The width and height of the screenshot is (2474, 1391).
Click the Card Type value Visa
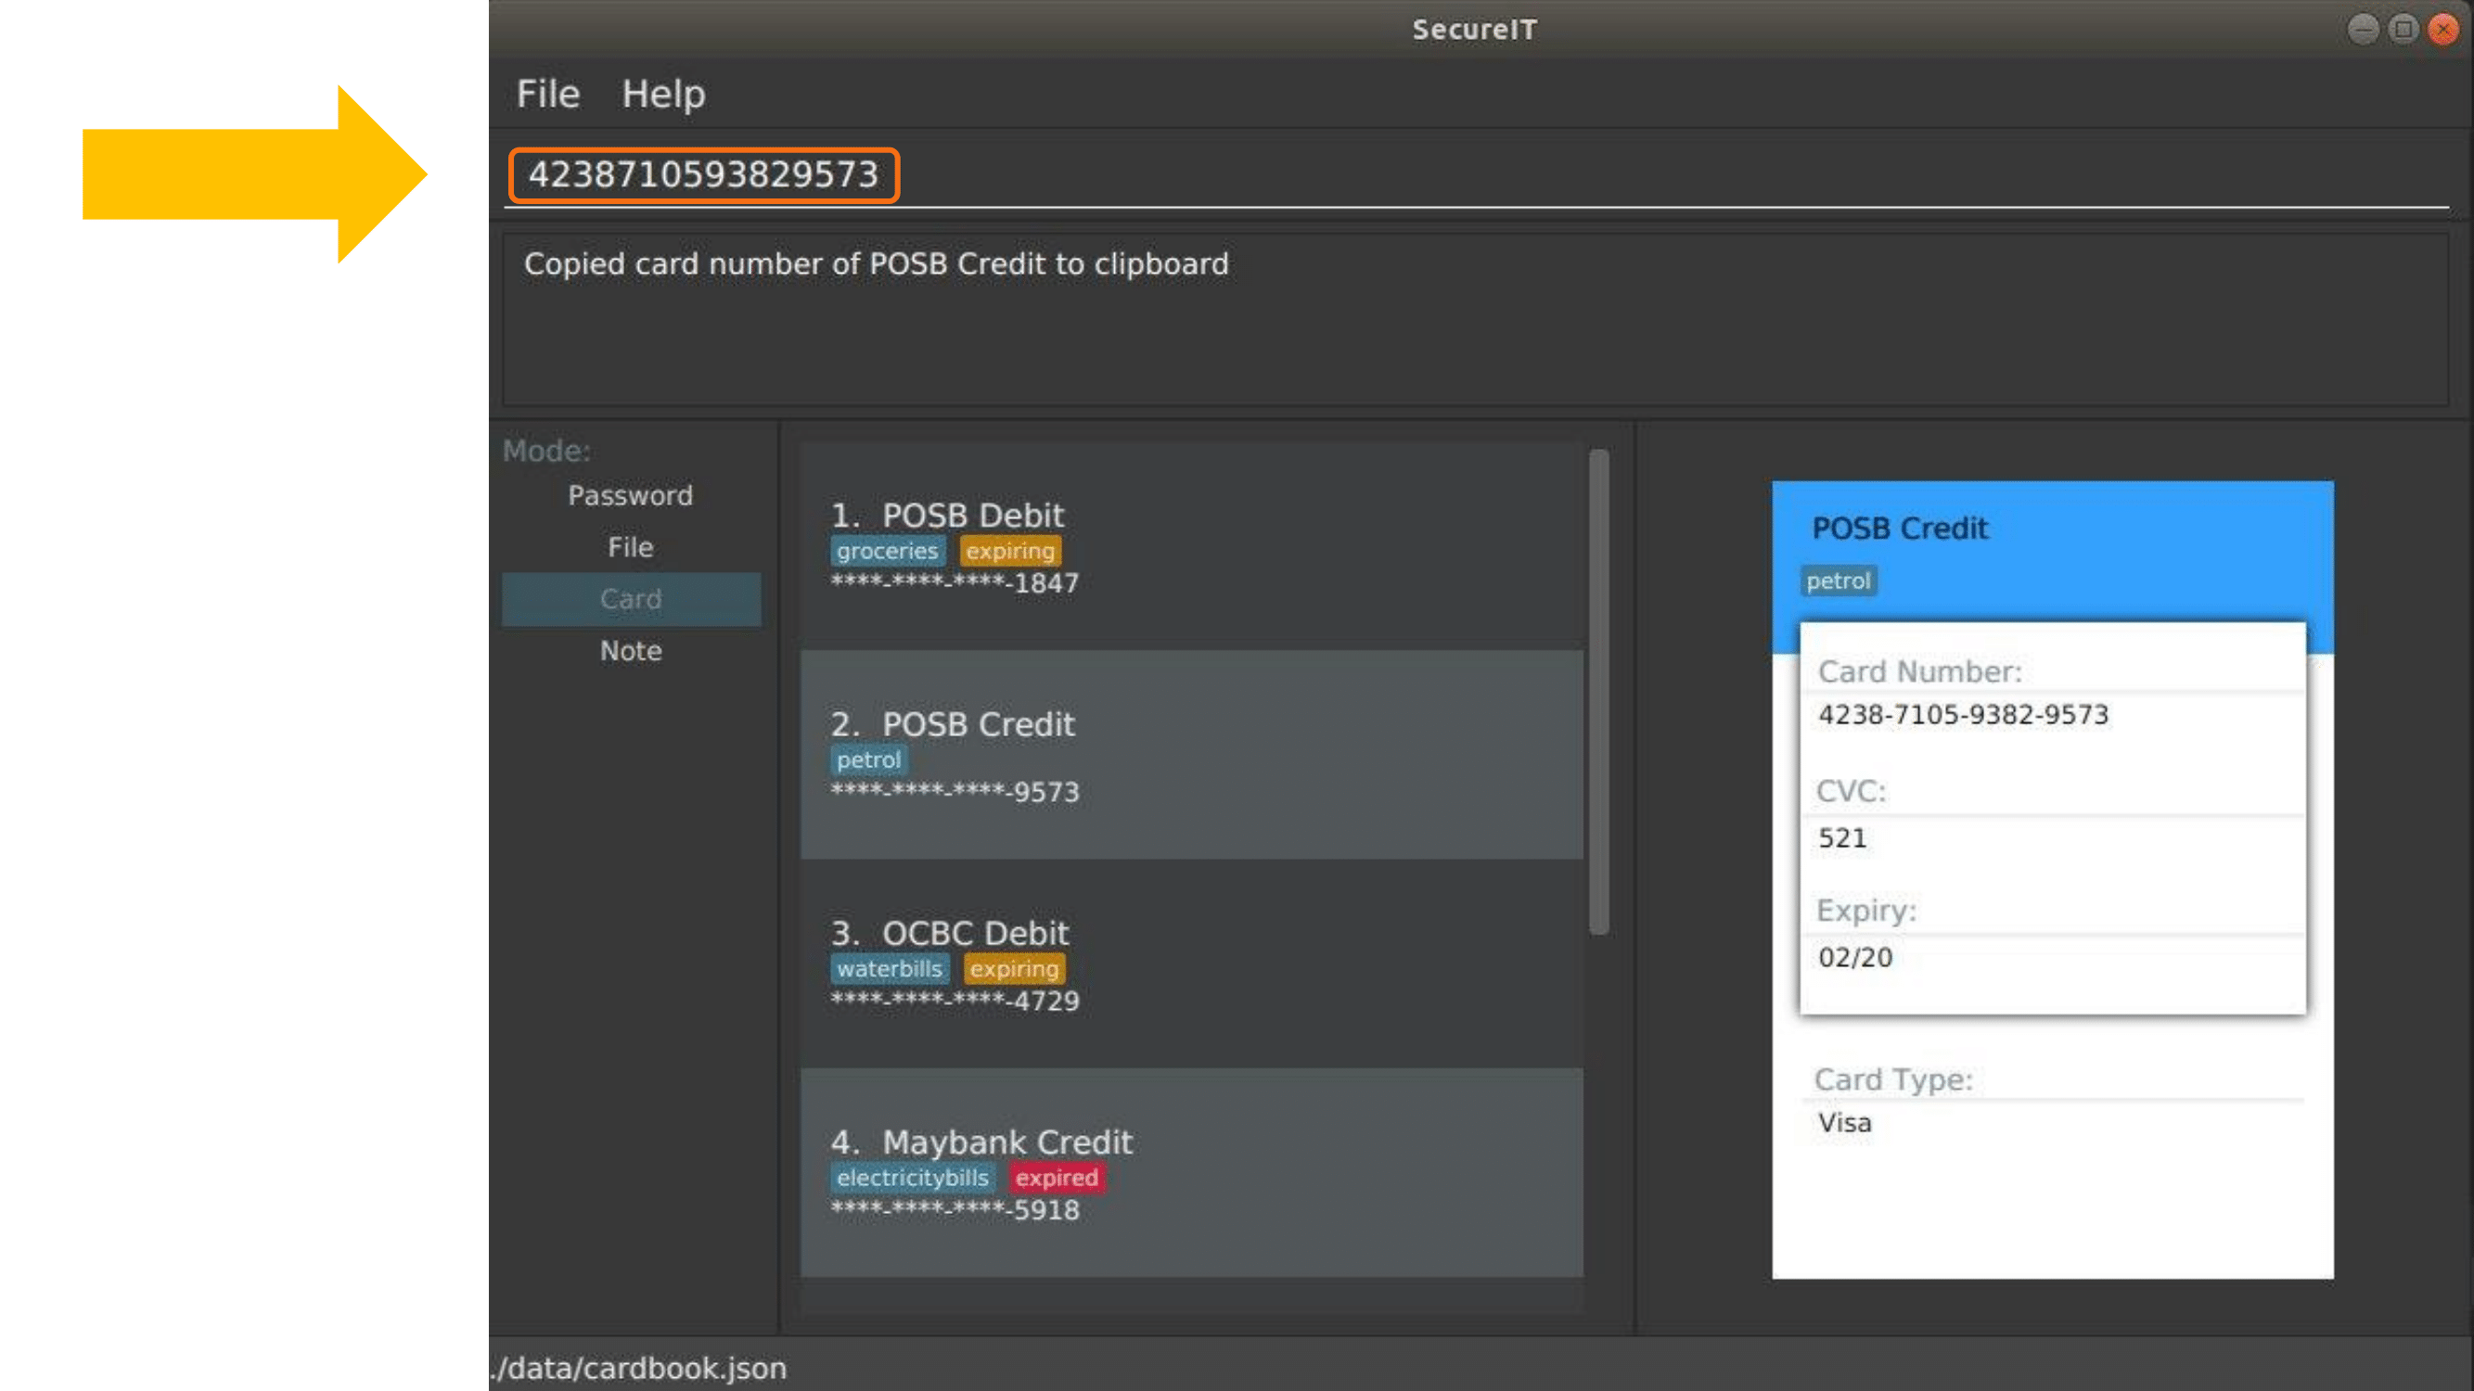[1844, 1123]
